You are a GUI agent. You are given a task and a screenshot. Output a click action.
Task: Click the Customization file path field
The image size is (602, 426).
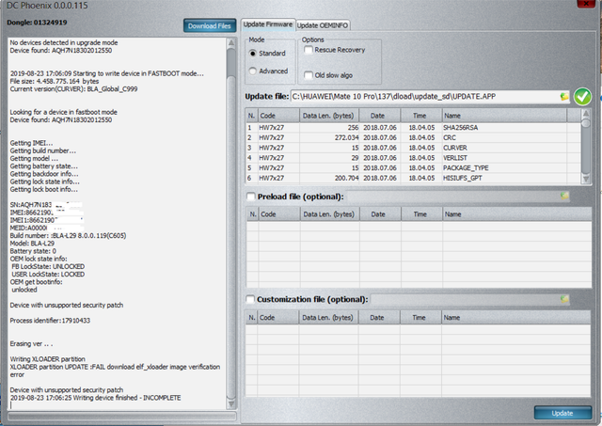tap(465, 299)
